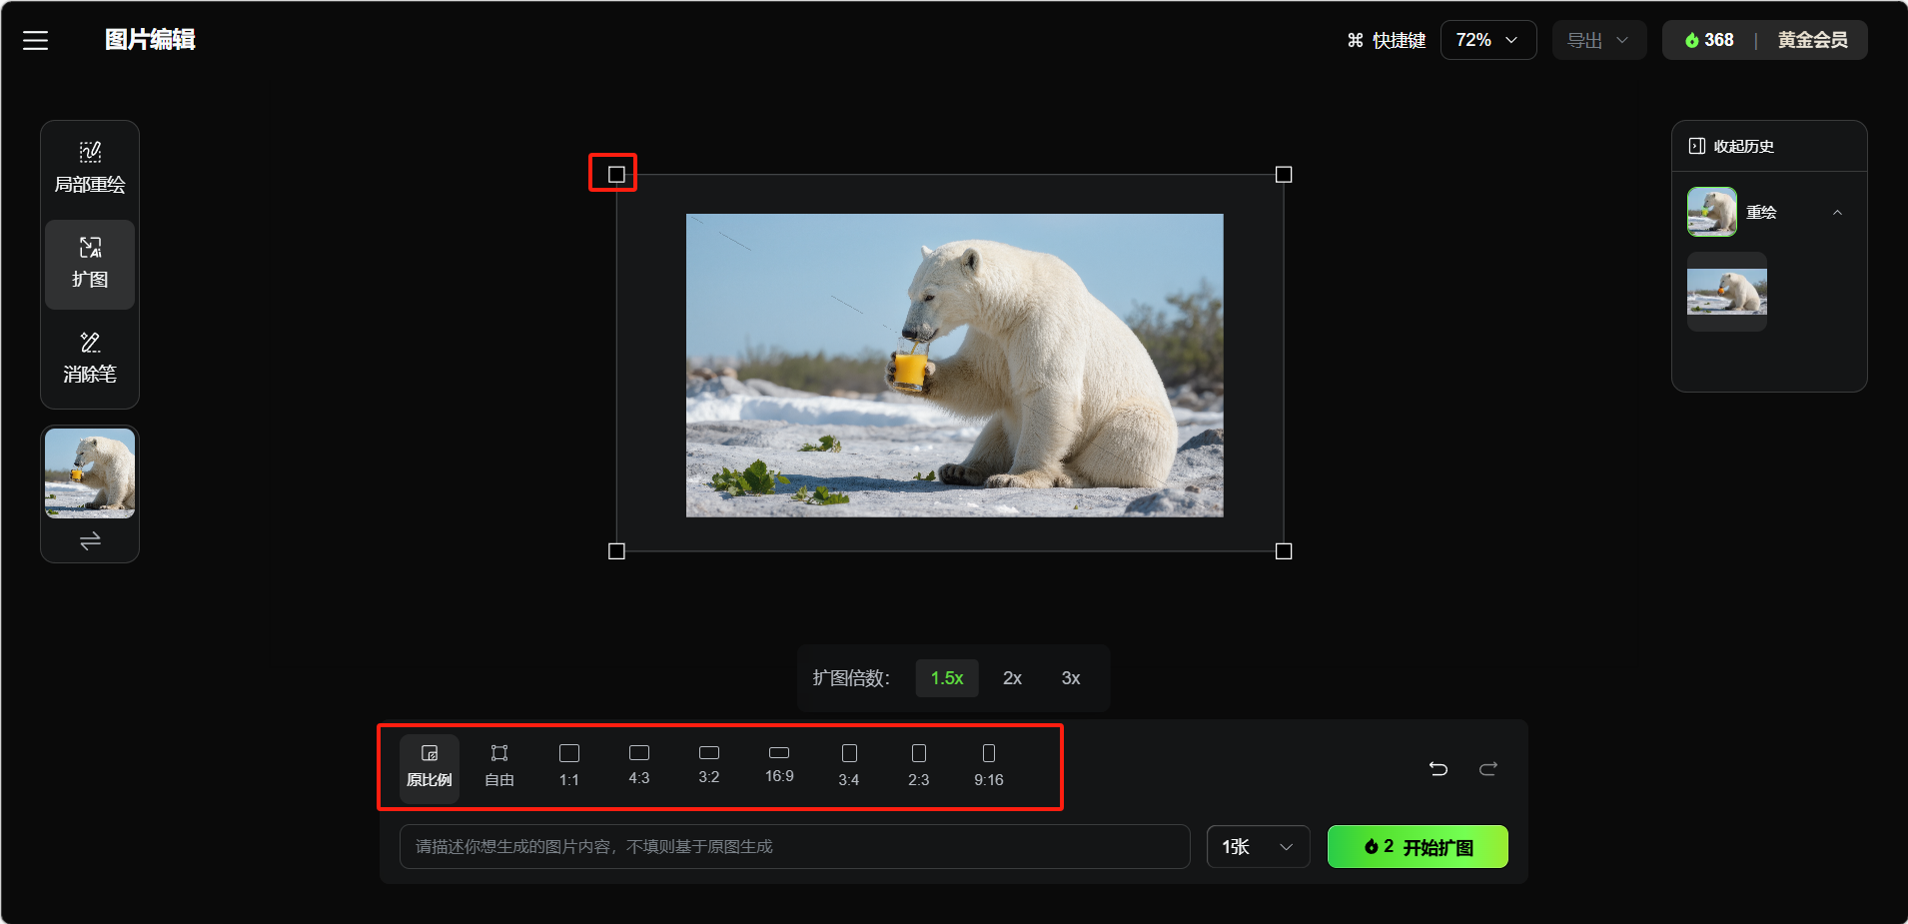Set expansion multiplier to 3x
This screenshot has height=924, width=1908.
1071,678
